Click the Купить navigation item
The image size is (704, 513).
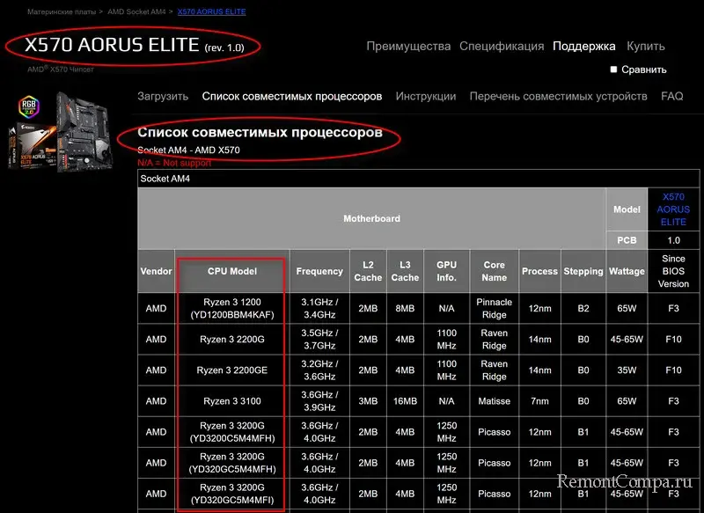[646, 46]
